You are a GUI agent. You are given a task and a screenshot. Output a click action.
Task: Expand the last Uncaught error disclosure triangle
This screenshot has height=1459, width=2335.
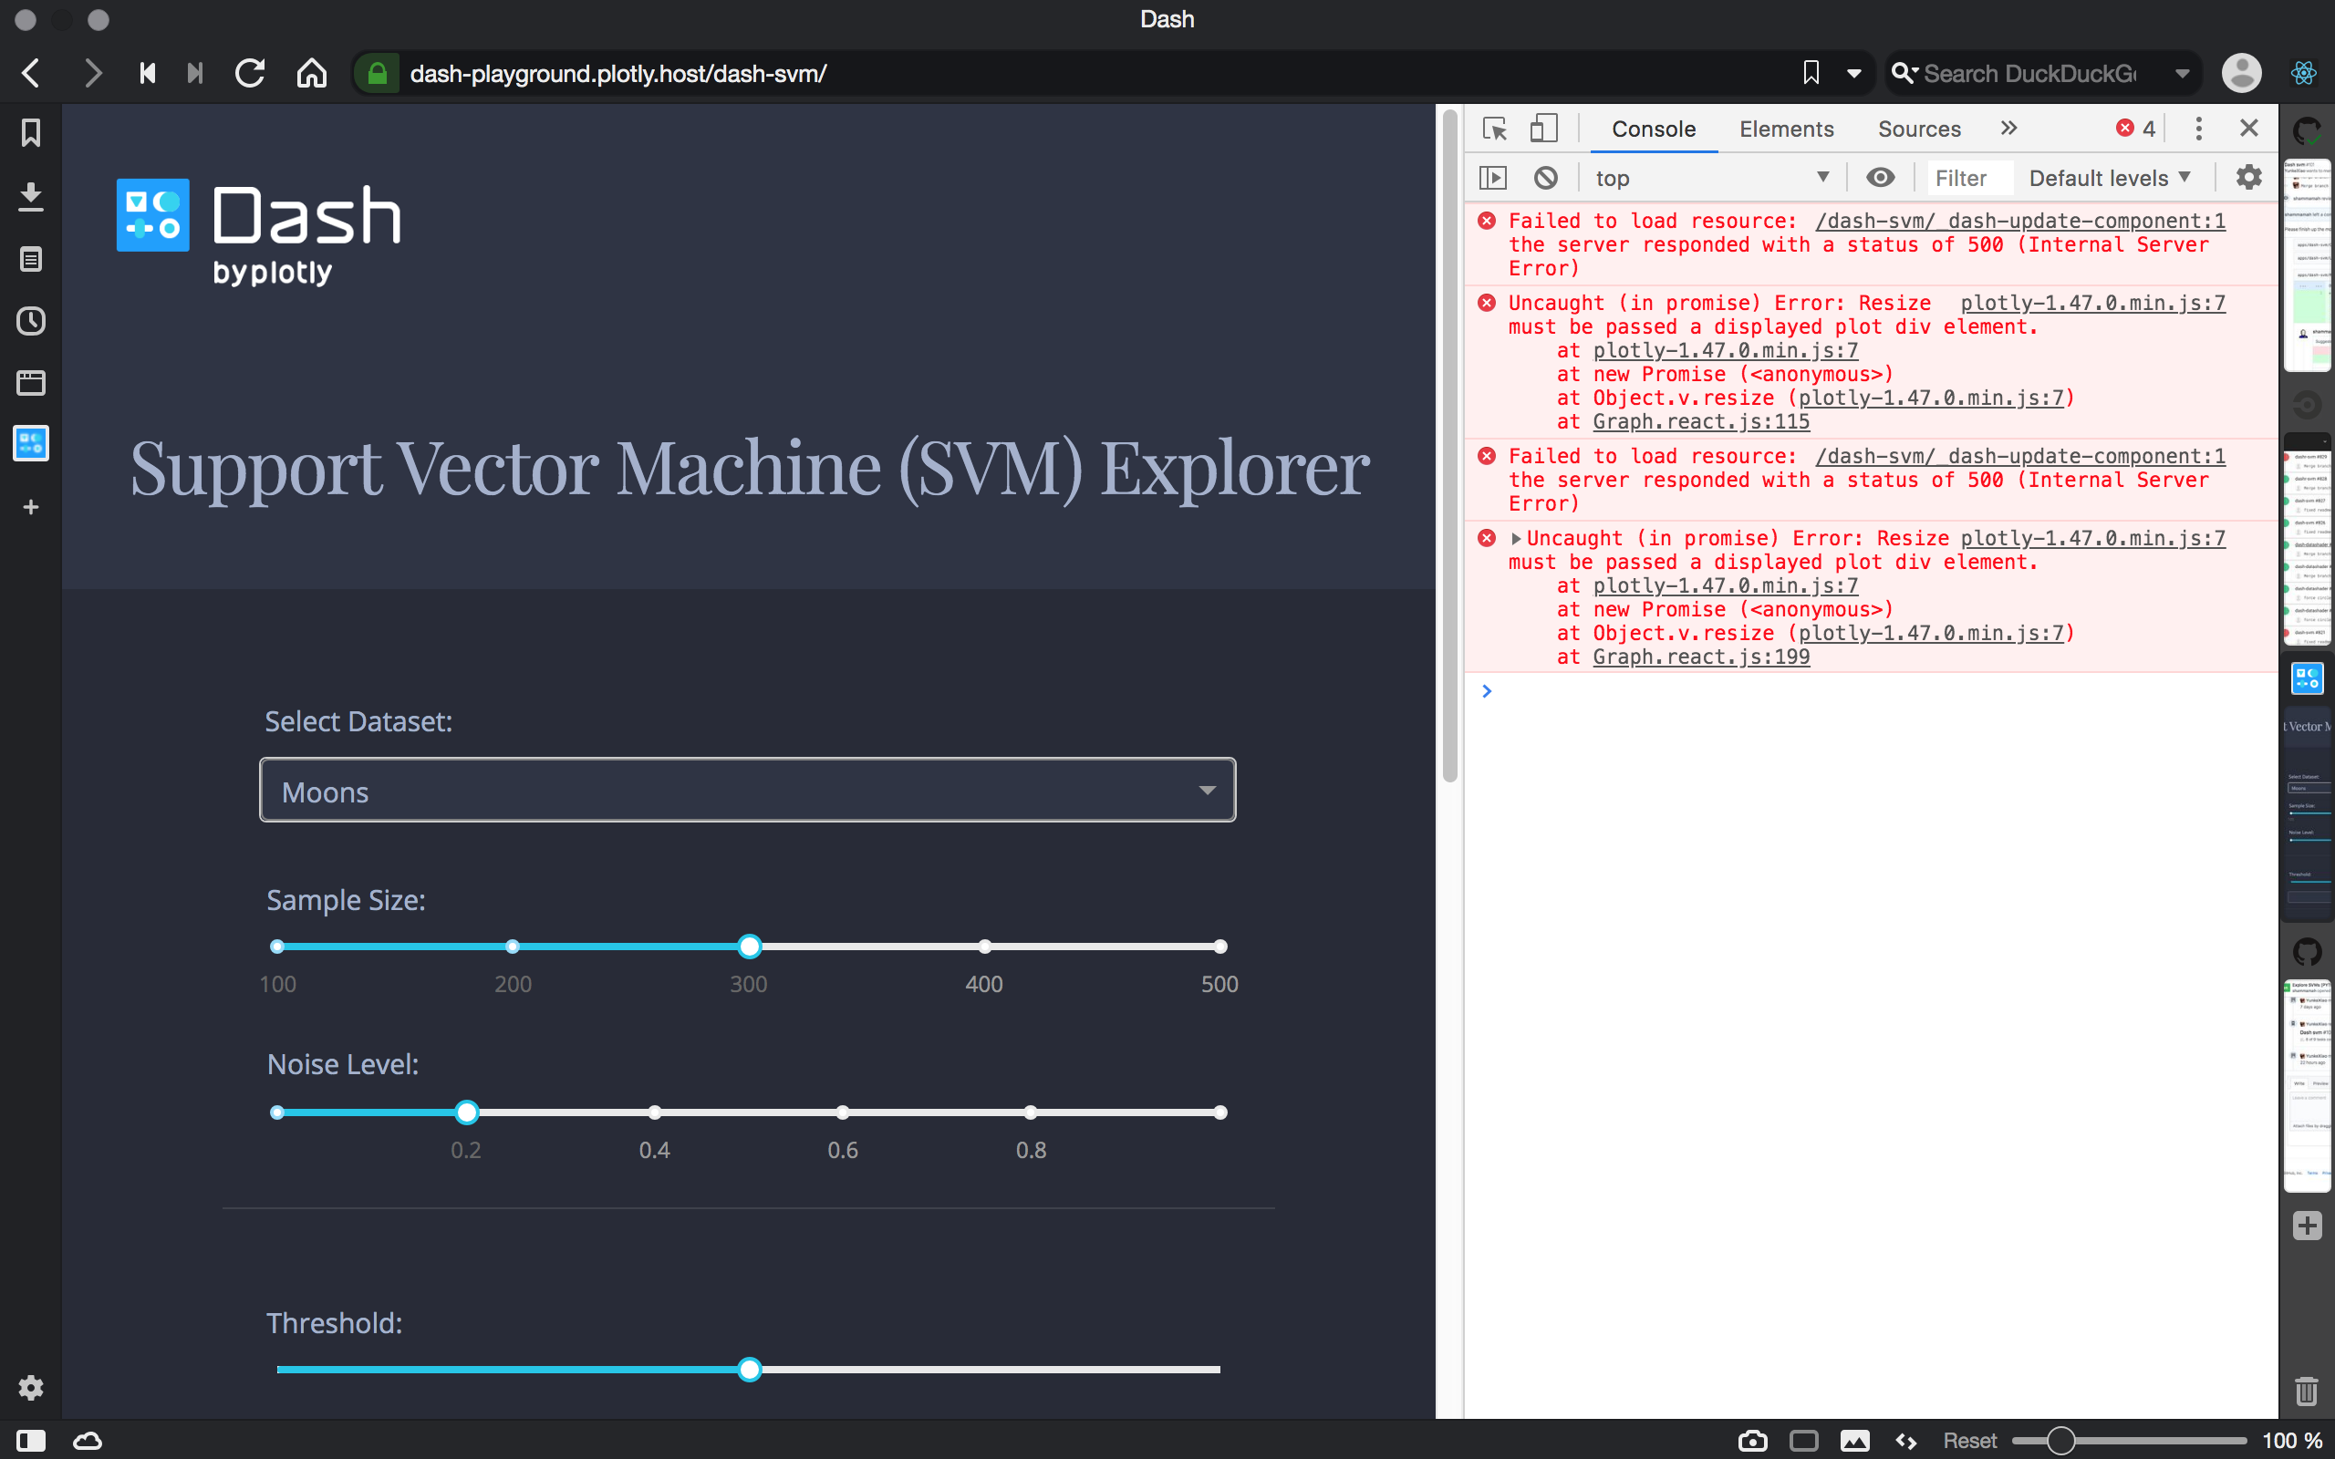click(1516, 538)
